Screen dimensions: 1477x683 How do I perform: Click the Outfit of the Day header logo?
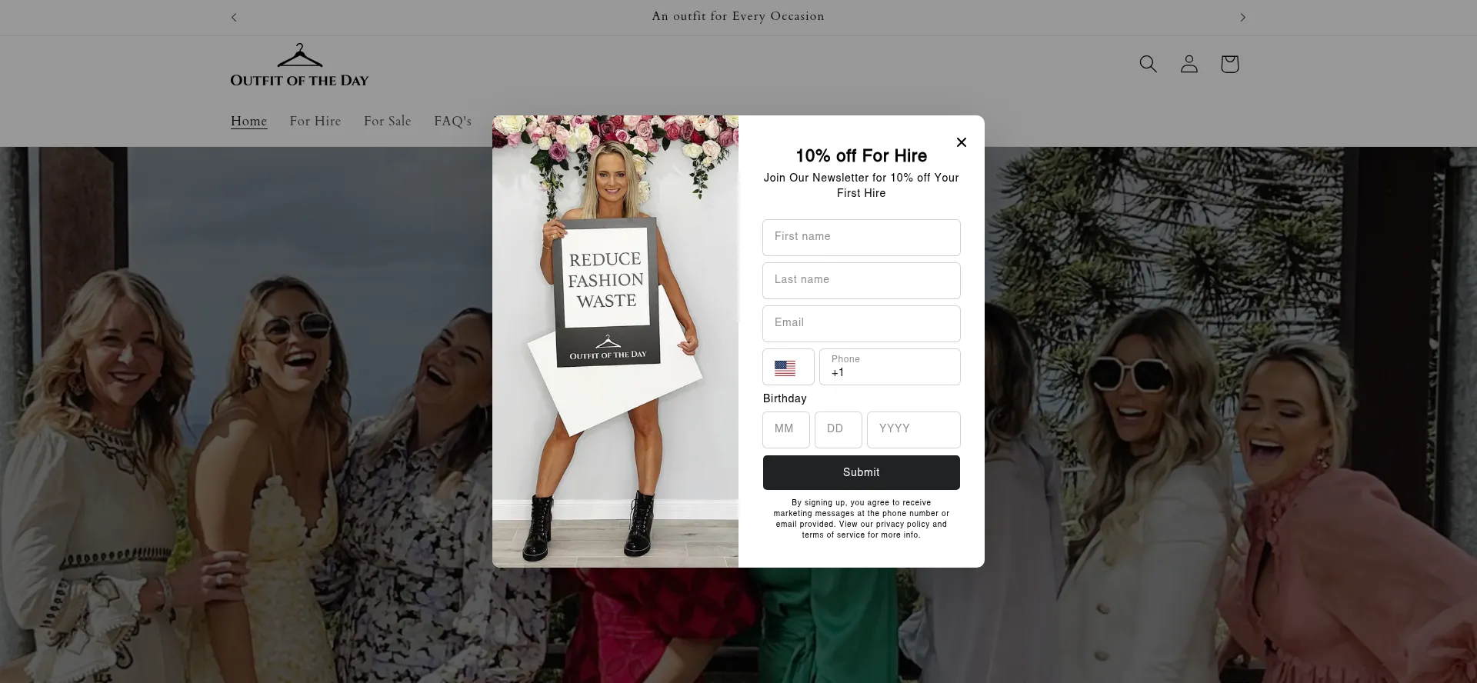point(299,65)
